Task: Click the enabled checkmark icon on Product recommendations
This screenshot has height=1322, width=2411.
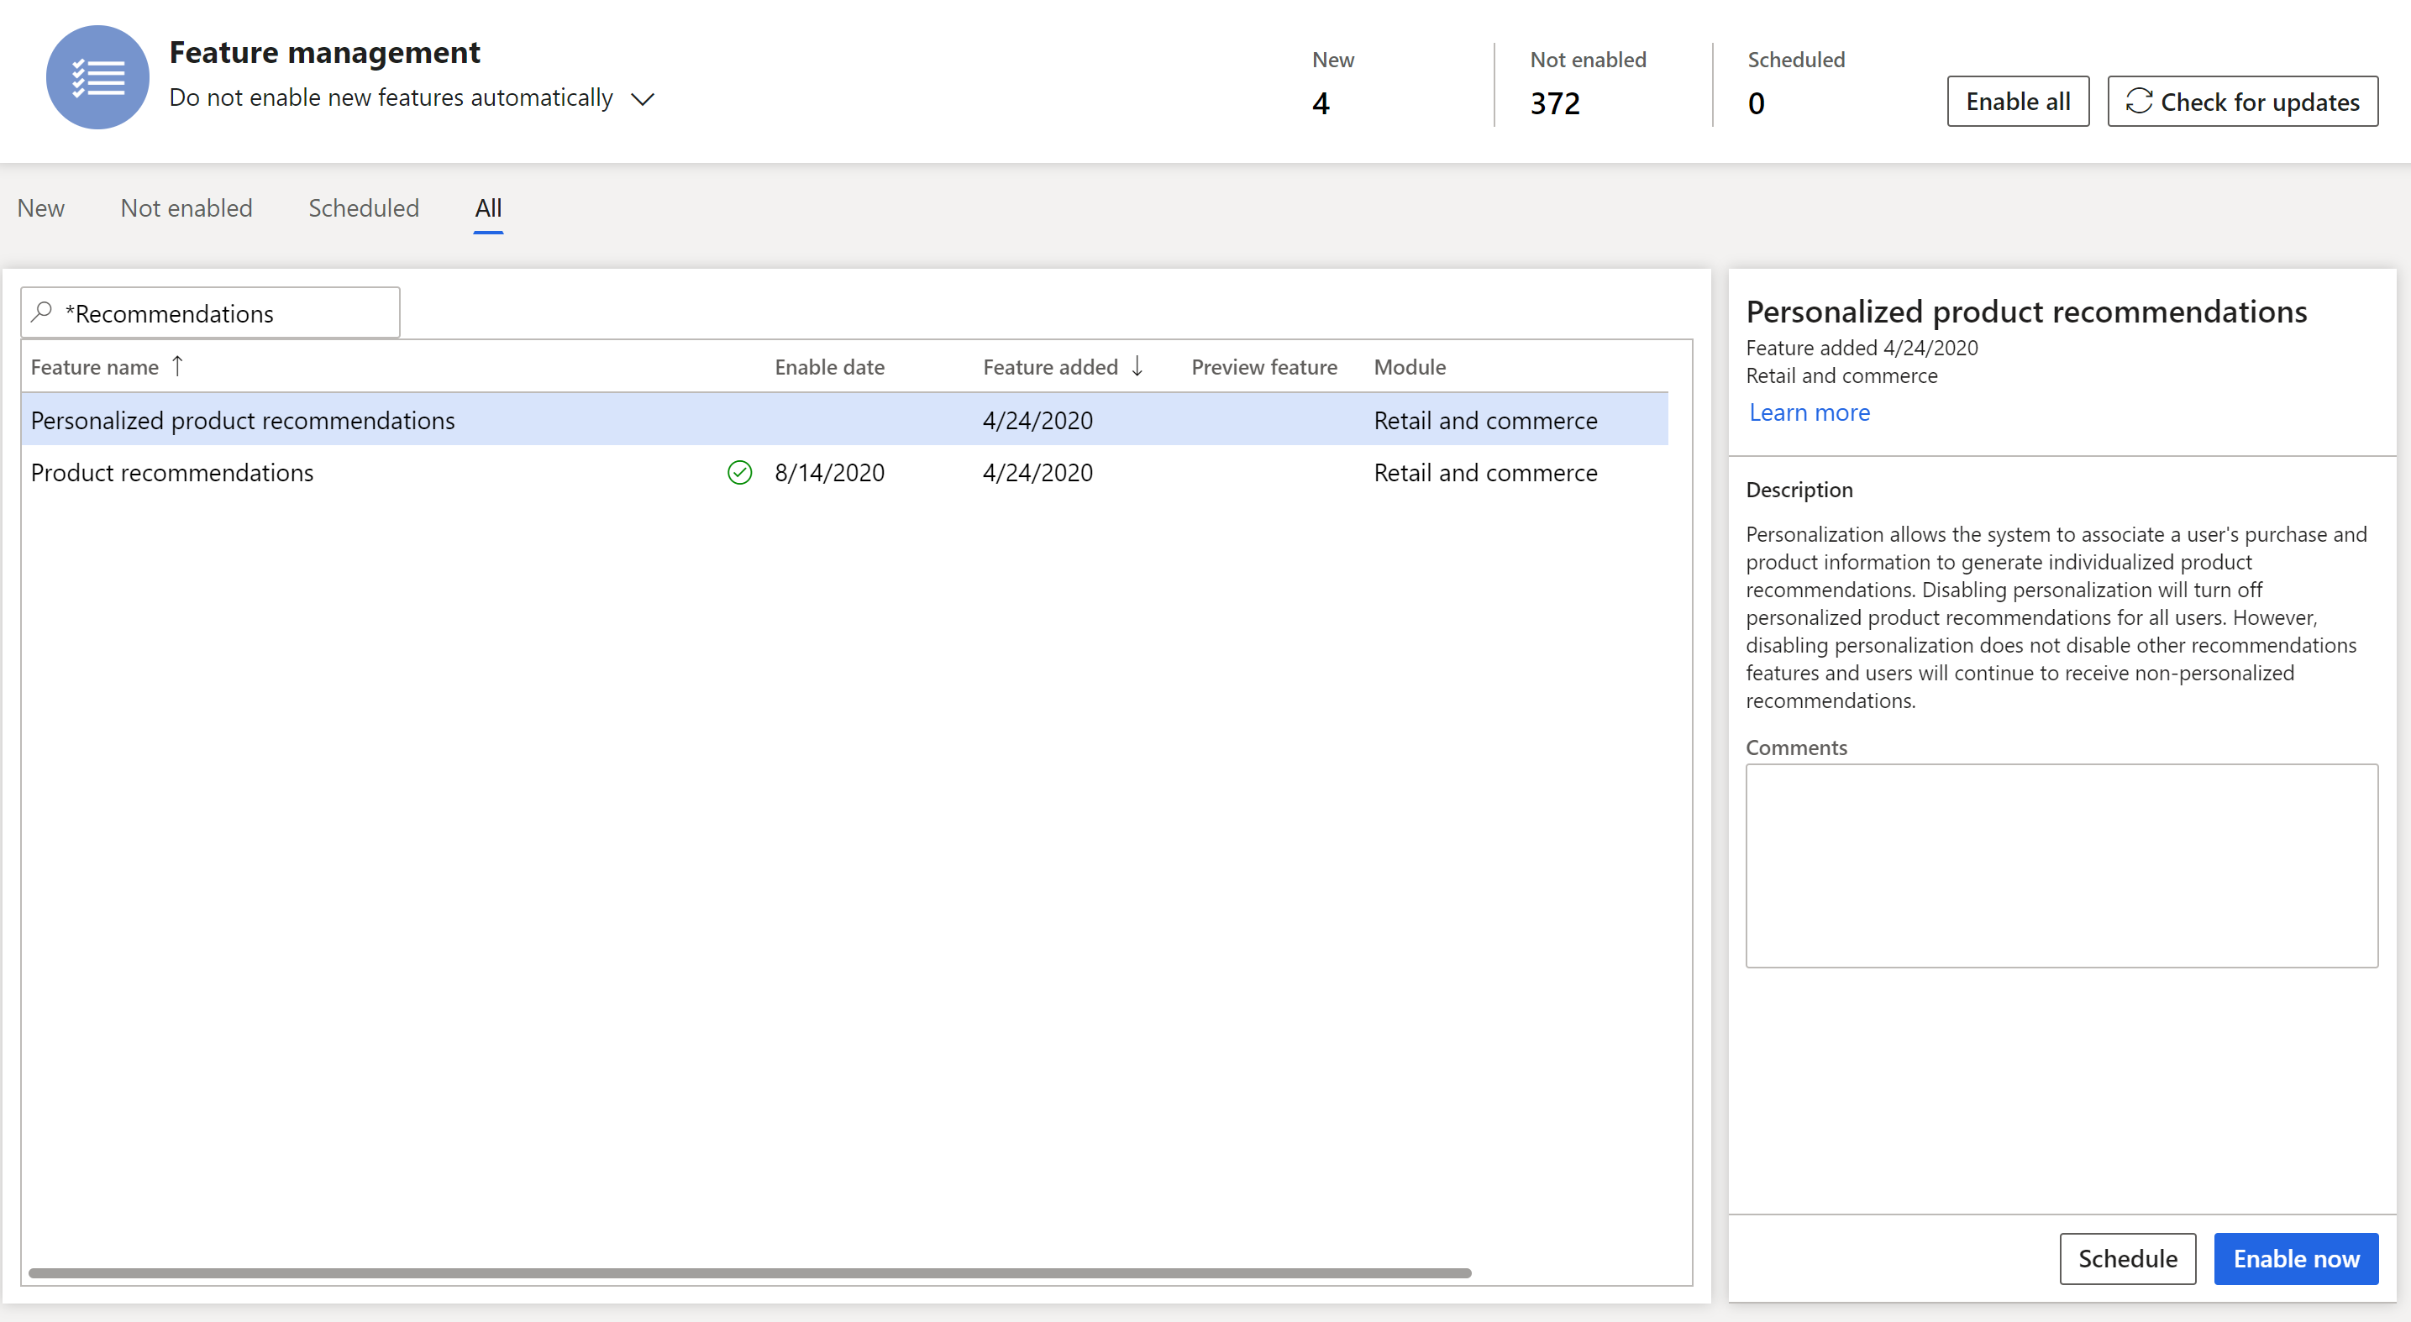Action: click(x=741, y=472)
